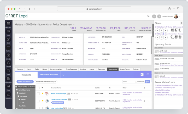Click the help question mark icon
The width and height of the screenshot is (188, 114).
(159, 16)
